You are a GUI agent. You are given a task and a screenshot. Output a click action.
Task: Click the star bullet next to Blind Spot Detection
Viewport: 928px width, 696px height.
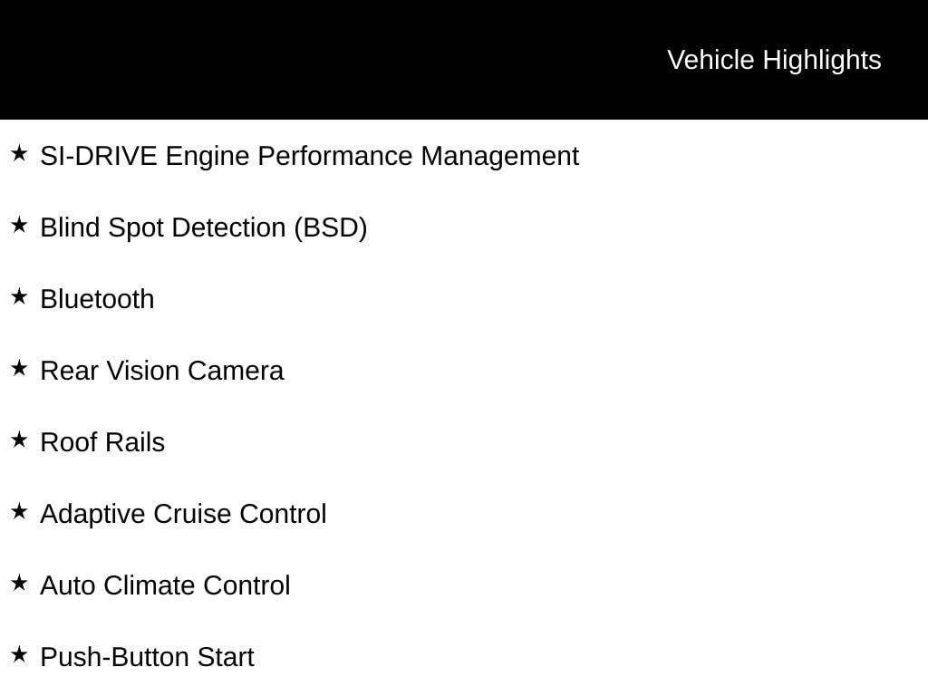19,225
